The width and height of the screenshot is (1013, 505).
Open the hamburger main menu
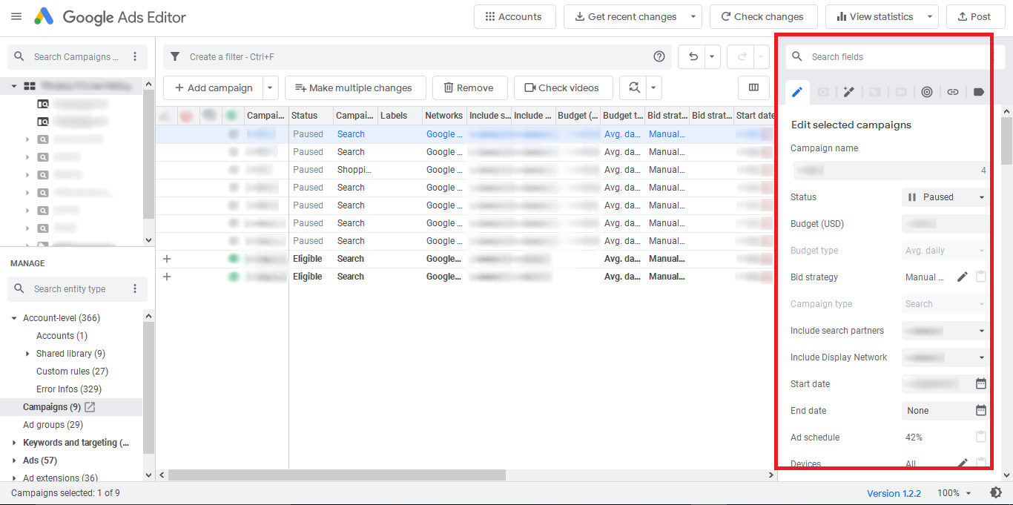16,16
